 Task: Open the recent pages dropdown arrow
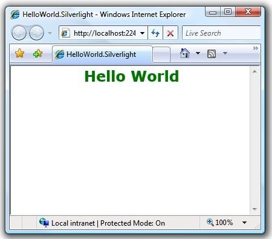pos(50,33)
